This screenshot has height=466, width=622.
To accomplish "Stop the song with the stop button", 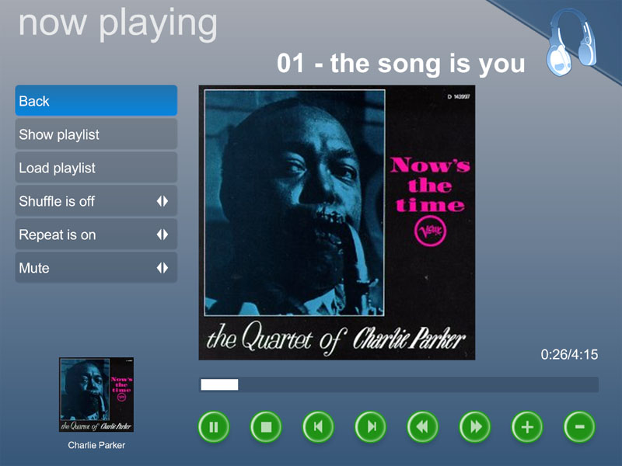I will tap(266, 426).
